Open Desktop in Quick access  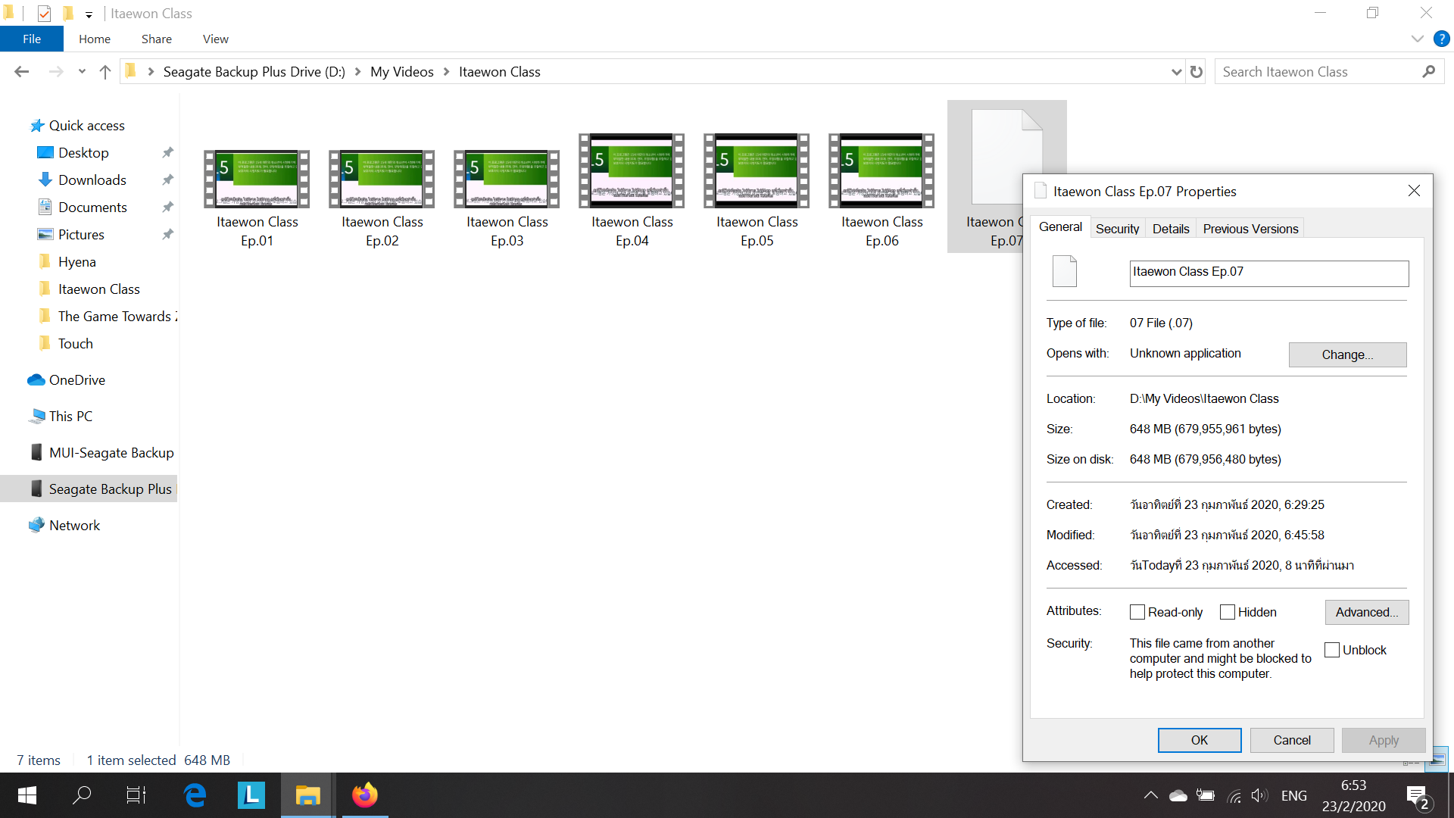83,153
